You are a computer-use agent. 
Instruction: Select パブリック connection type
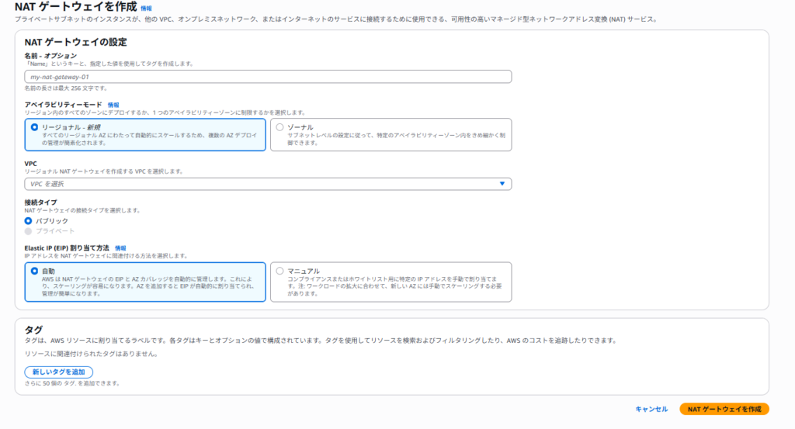(29, 221)
